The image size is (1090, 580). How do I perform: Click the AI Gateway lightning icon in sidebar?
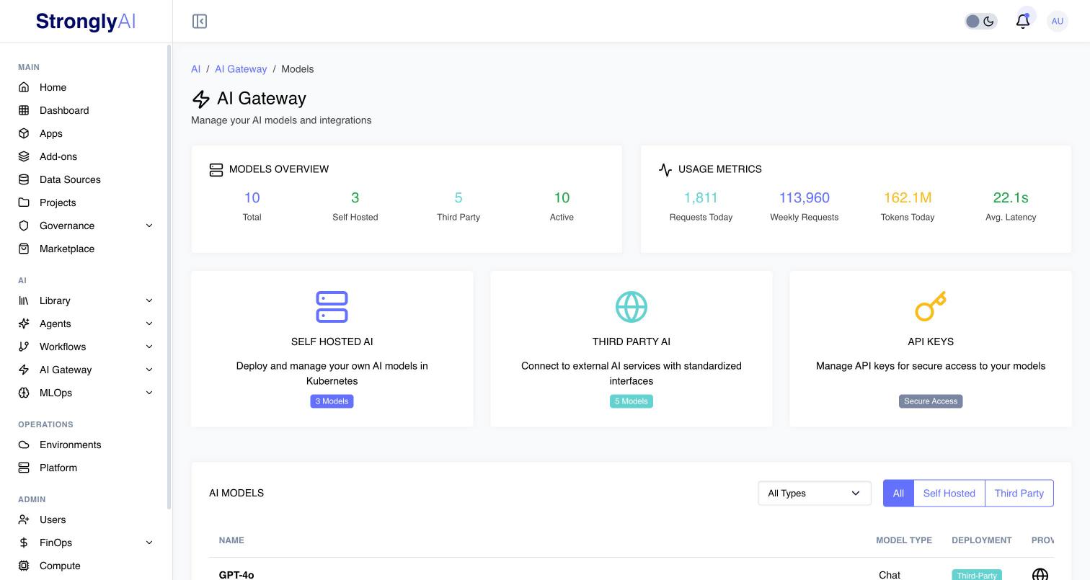24,370
